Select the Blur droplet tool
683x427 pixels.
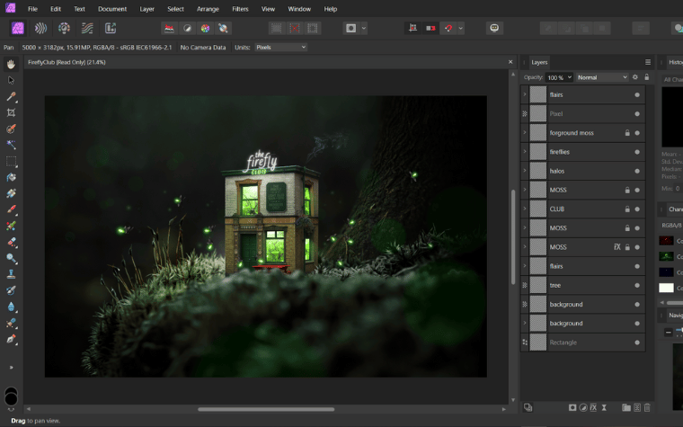pos(11,307)
